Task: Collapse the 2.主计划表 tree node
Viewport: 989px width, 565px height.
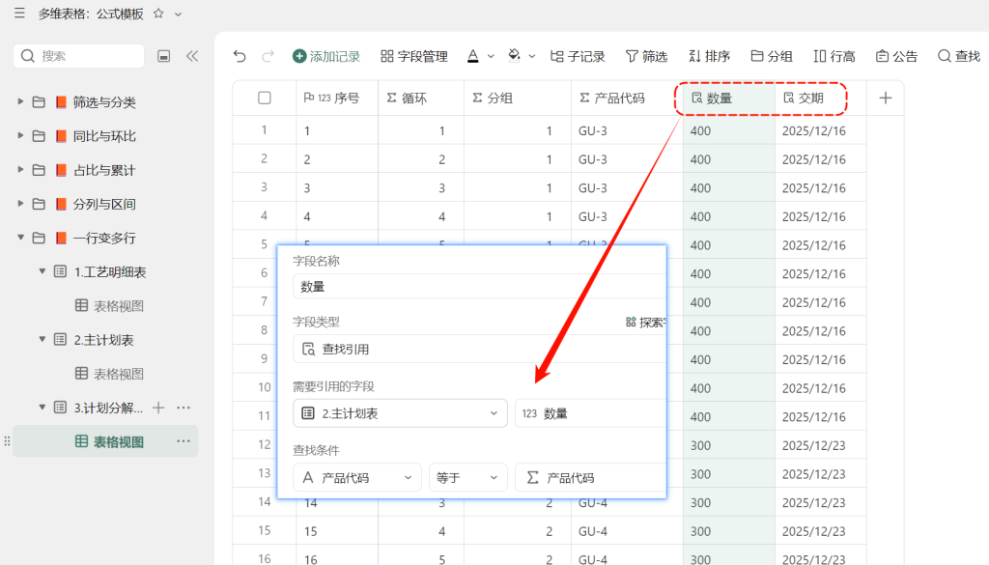Action: tap(42, 340)
